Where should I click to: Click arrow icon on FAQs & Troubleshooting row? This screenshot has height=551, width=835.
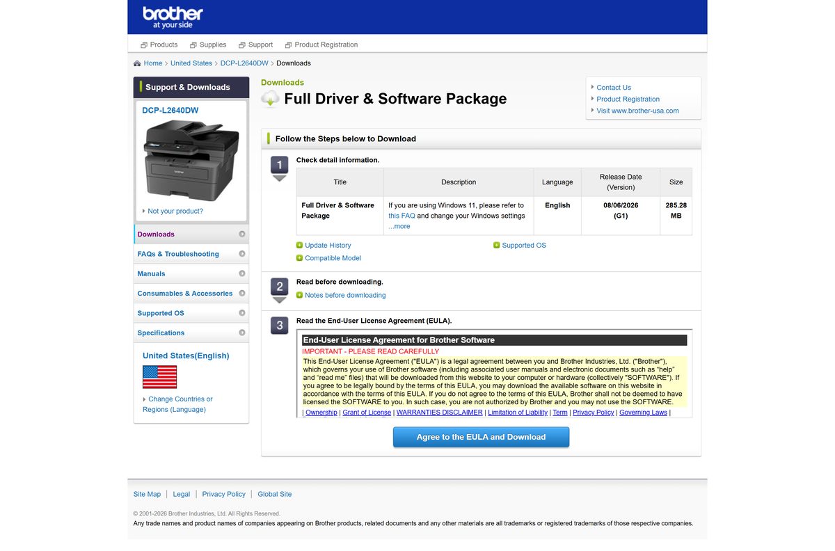tap(242, 254)
